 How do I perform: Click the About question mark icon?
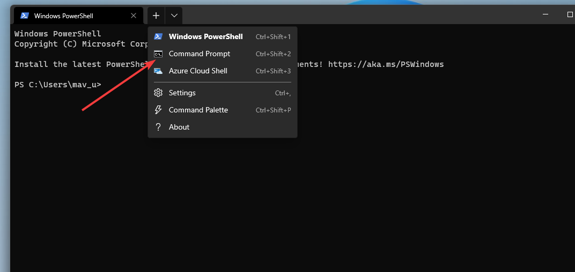coord(158,127)
